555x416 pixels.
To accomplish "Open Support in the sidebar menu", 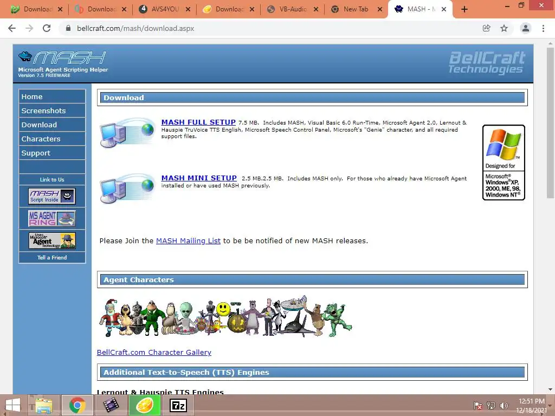I will click(52, 153).
